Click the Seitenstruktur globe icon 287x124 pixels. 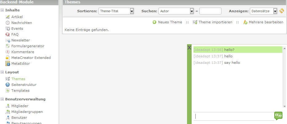click(8, 85)
